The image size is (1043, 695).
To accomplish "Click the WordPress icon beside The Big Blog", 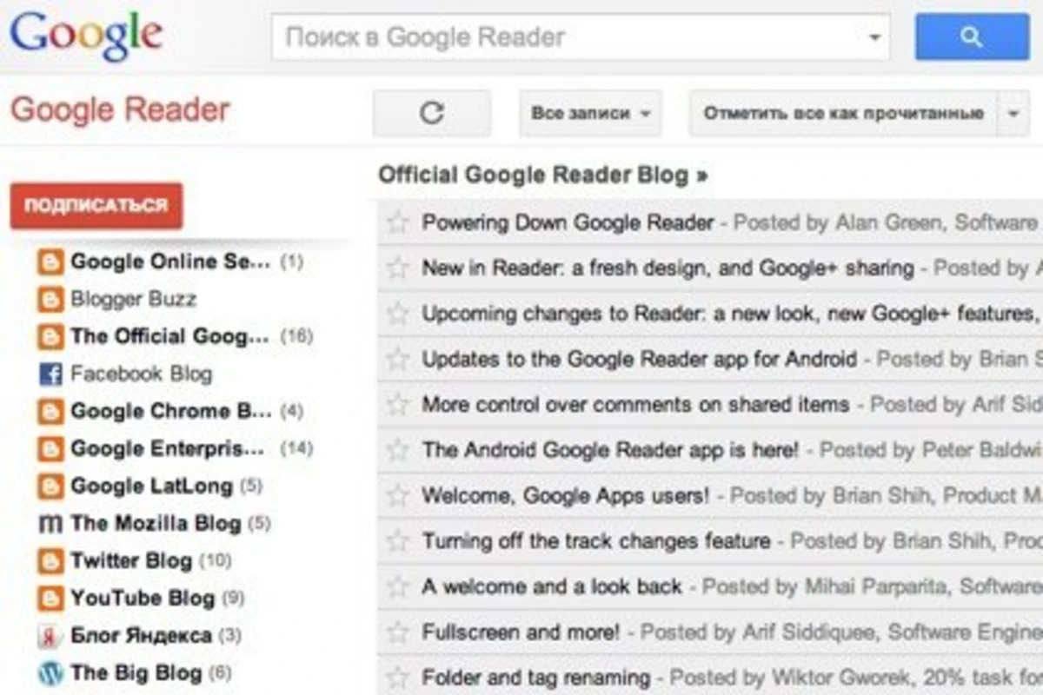I will (50, 673).
